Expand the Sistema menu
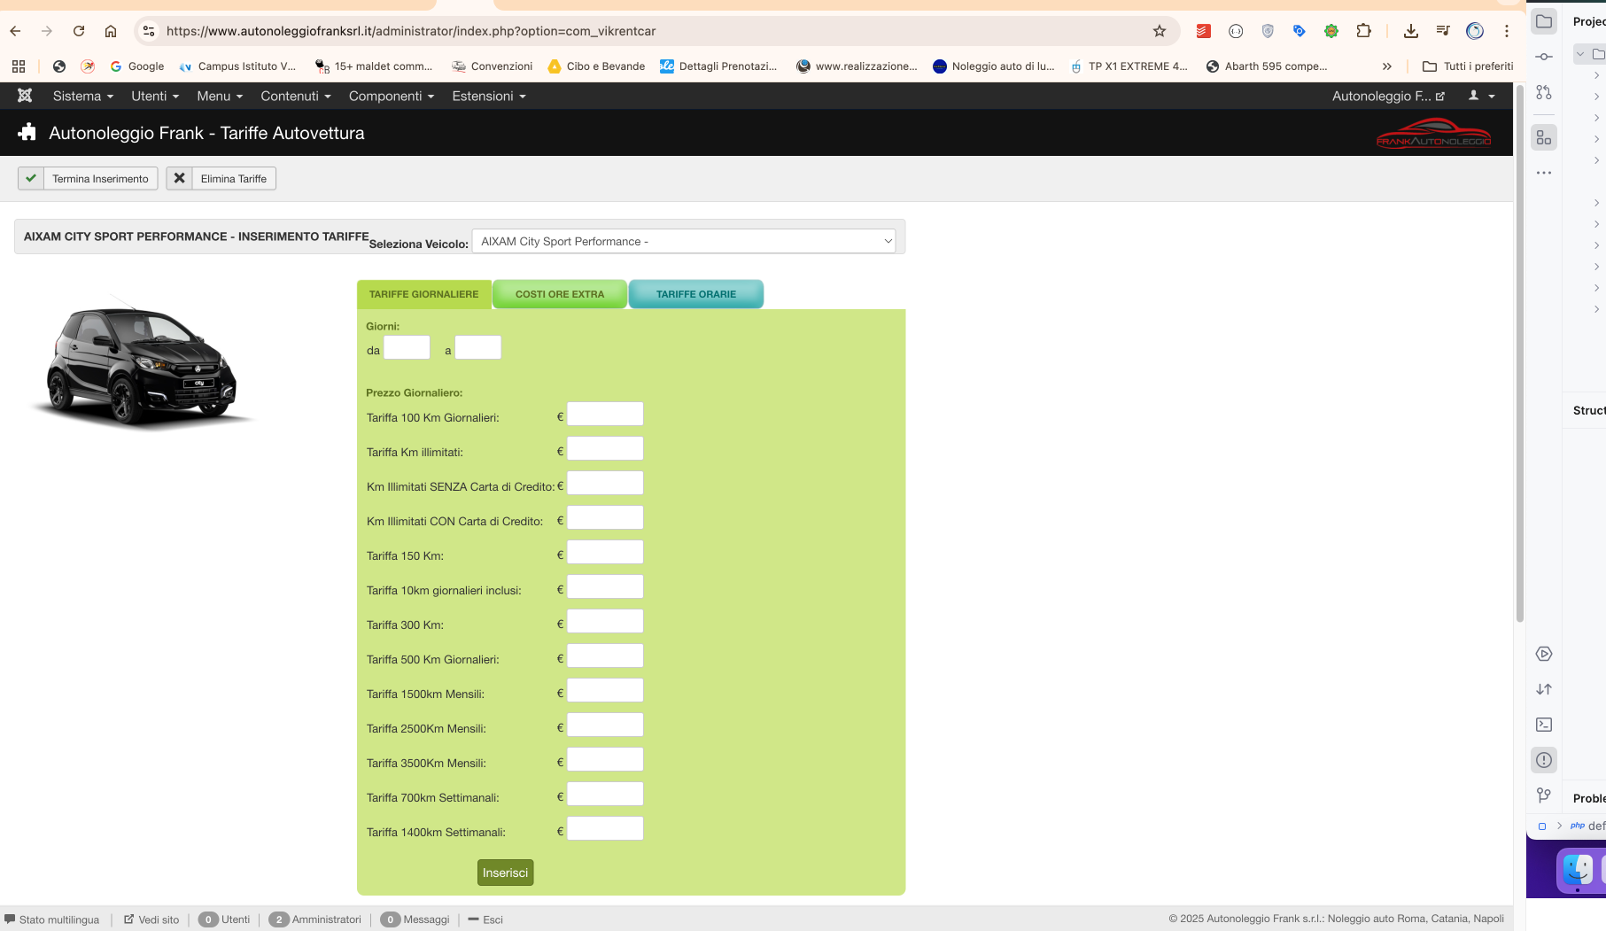Screen dimensions: 1606x931 point(82,96)
